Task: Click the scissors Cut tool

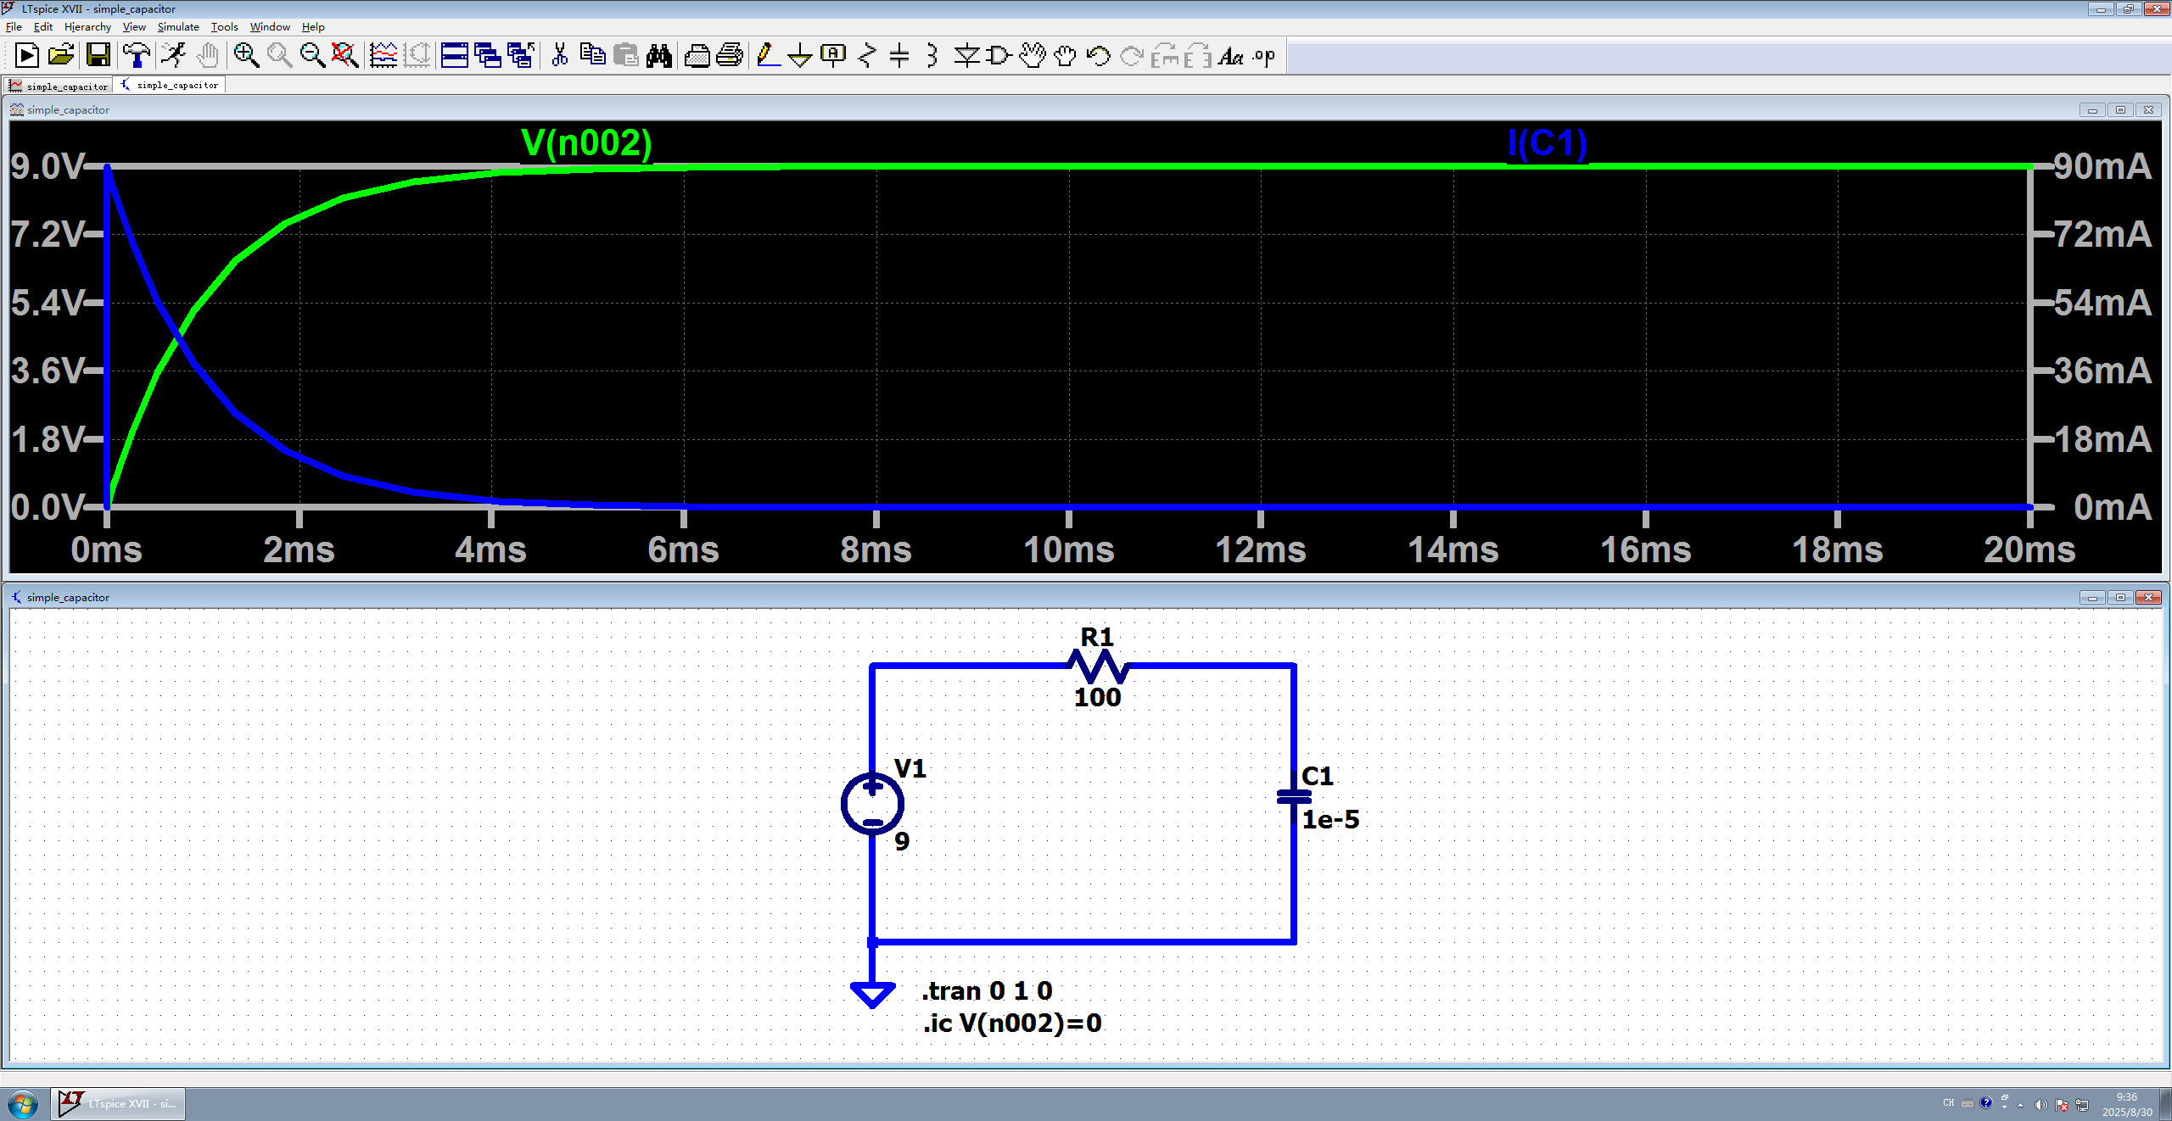Action: click(559, 56)
